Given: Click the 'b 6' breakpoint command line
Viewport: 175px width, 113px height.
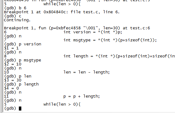Looking at the screenshot, I should [x=15, y=8].
